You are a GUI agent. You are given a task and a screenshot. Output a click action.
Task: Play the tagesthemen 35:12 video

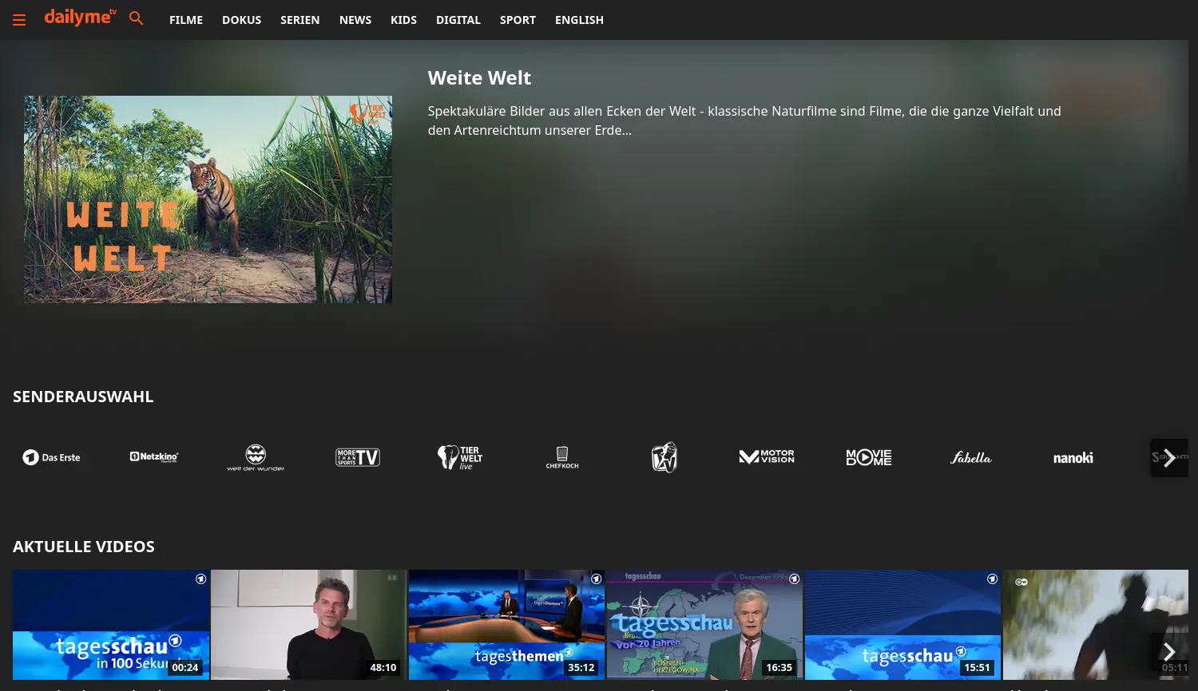506,624
